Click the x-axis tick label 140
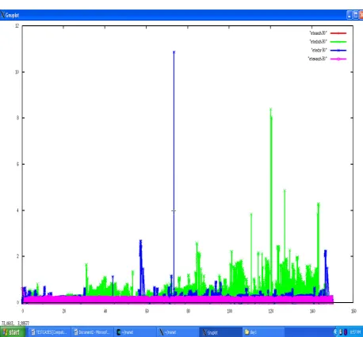This screenshot has width=363, height=337. point(312,311)
